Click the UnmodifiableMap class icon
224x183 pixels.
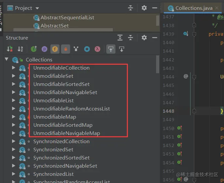click(22, 117)
